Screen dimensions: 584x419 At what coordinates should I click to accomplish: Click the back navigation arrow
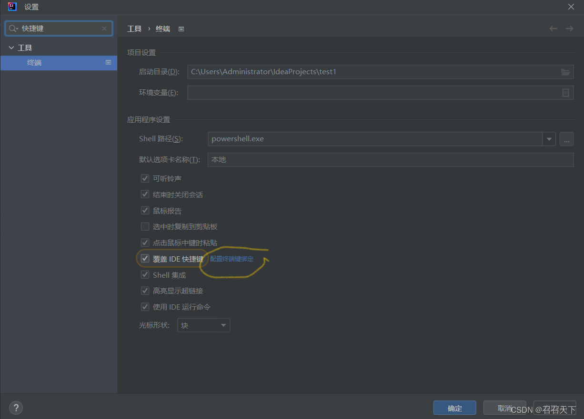tap(553, 29)
